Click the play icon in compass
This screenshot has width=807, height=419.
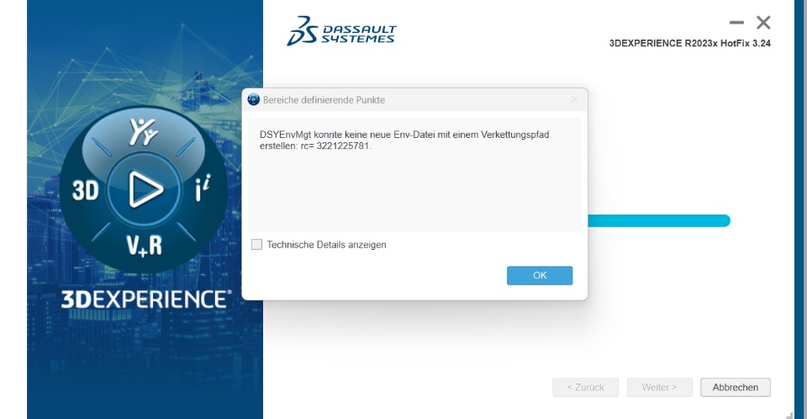click(145, 189)
